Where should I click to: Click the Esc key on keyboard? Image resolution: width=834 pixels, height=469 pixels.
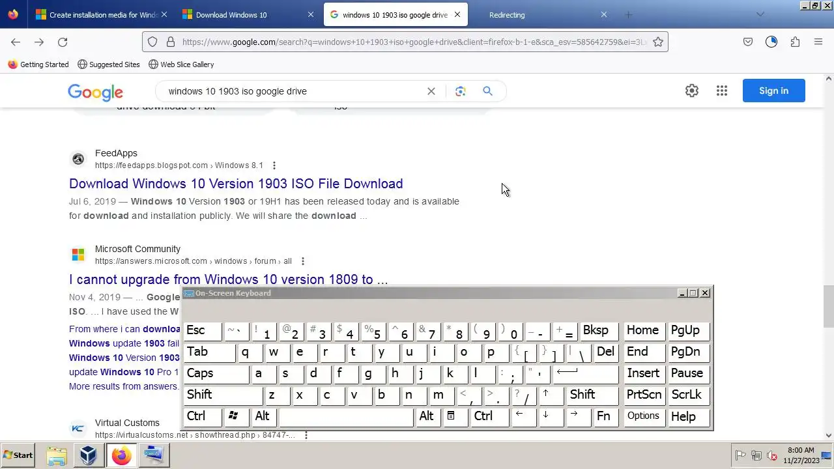click(203, 330)
